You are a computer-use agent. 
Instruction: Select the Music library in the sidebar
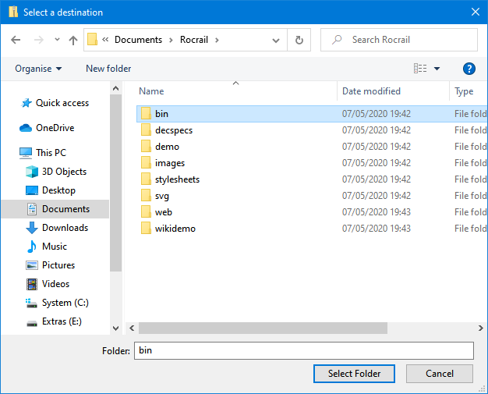(x=54, y=247)
